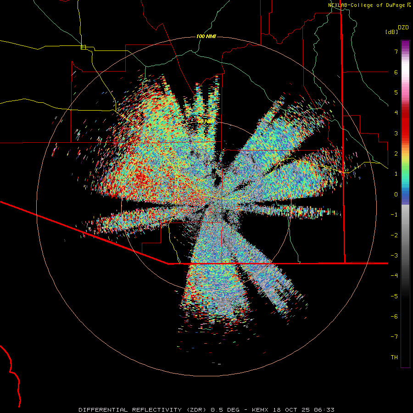The height and width of the screenshot is (413, 413).
Task: Click the 2 value on color scale
Action: coord(396,154)
